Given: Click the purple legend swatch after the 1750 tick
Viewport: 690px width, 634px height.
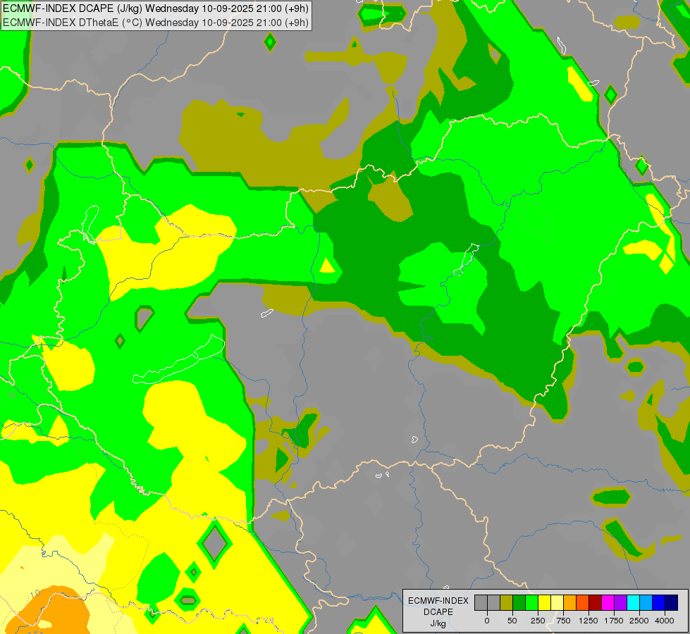Looking at the screenshot, I should point(621,603).
